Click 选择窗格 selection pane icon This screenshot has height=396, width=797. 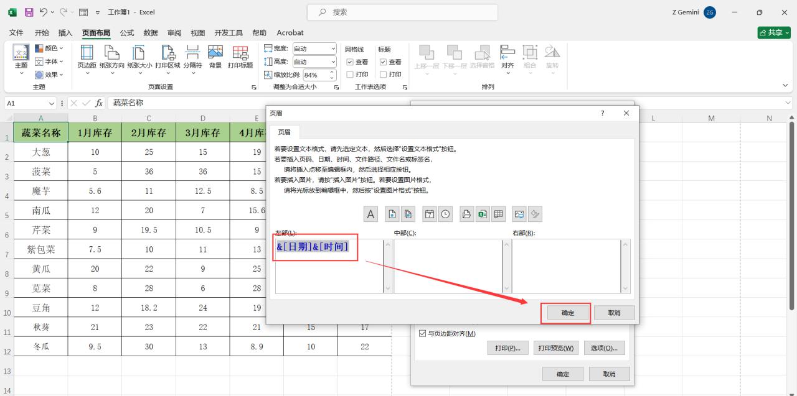[482, 57]
